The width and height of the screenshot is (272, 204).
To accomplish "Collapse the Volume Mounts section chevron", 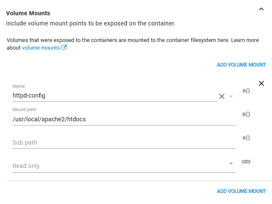I will point(261,10).
